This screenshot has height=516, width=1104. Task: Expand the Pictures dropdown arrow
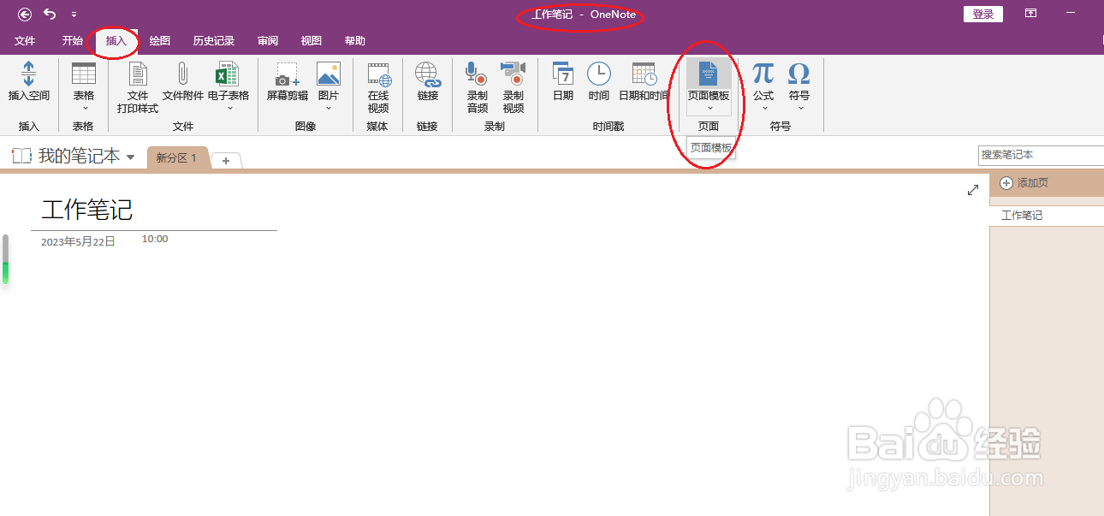(x=329, y=108)
